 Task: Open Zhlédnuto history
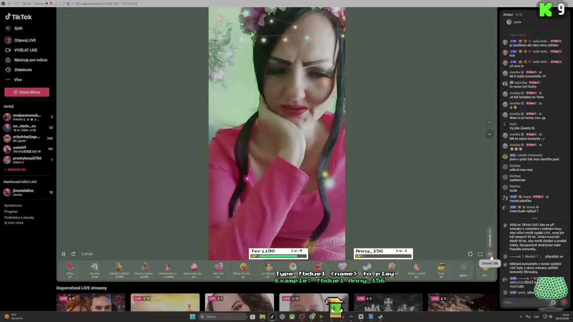click(18, 70)
